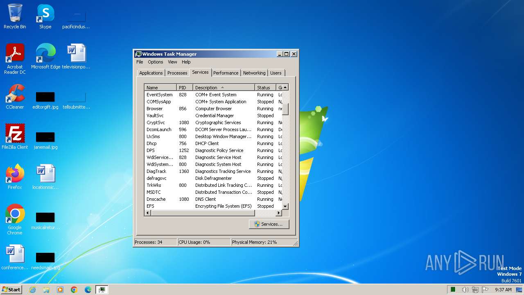Click the Services... button
Viewport: 524px width, 295px height.
[x=269, y=224]
